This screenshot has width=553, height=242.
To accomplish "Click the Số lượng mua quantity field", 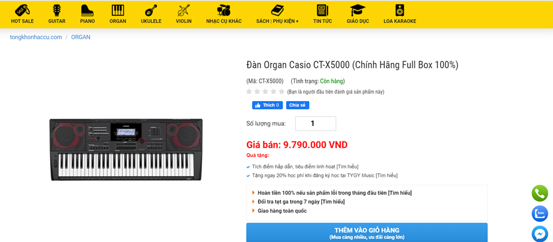I will [316, 123].
